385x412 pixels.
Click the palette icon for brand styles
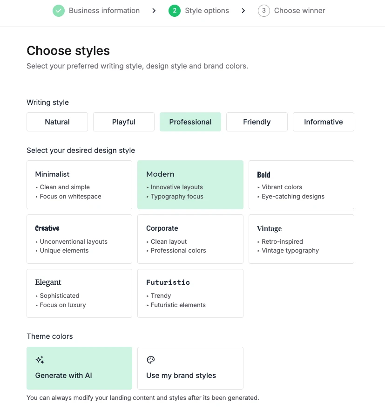coord(151,360)
